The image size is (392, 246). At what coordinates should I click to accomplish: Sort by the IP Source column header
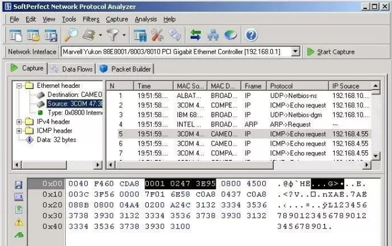[350, 86]
